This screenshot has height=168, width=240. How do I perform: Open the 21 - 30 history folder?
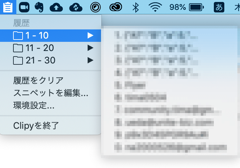50,60
